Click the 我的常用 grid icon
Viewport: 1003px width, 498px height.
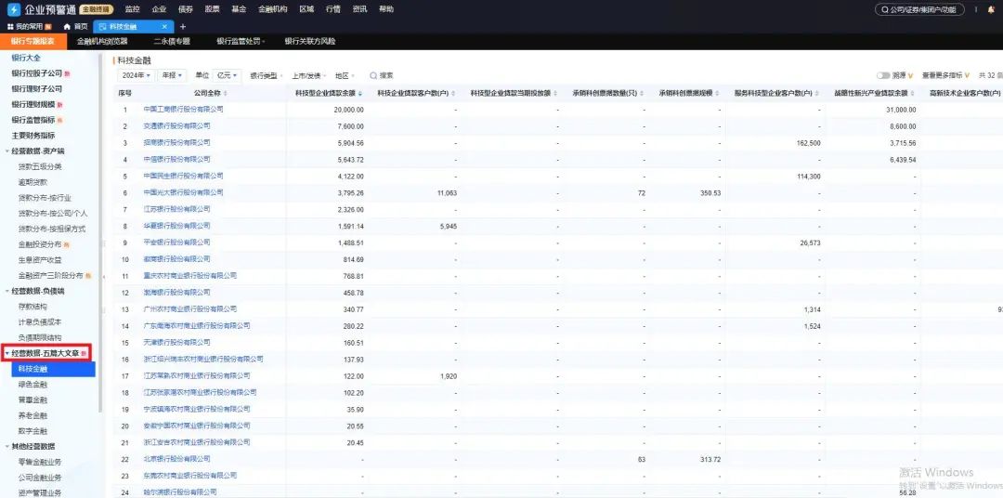click(10, 27)
